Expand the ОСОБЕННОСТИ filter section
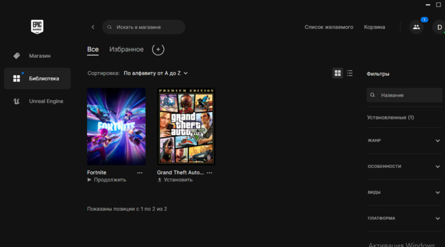Viewport: 445px width, 247px height. [x=404, y=167]
